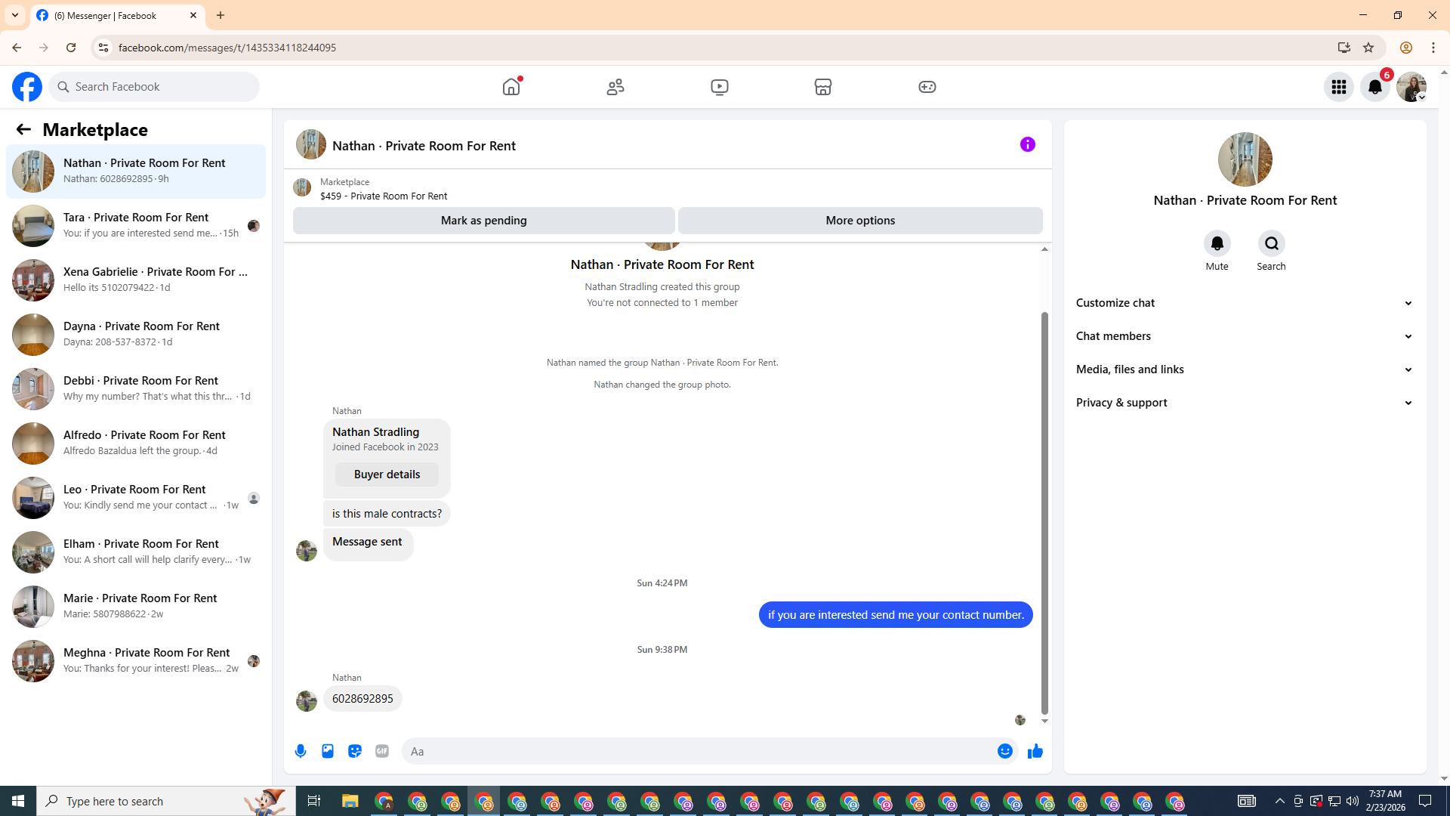
Task: Open the Facebook apps grid menu
Action: [x=1339, y=87]
